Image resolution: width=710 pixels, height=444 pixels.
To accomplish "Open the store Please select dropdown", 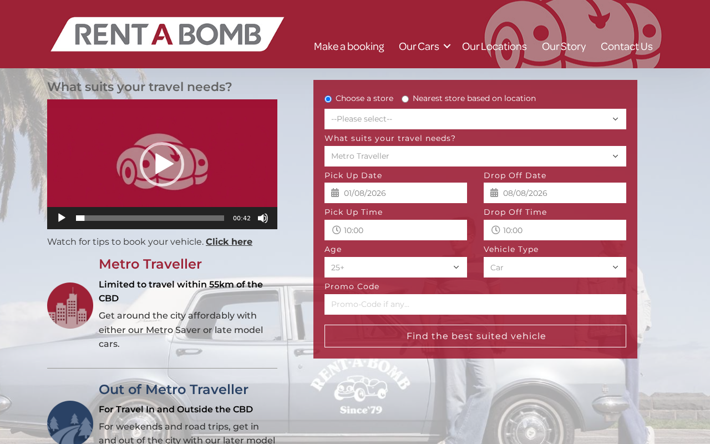I will tap(475, 119).
